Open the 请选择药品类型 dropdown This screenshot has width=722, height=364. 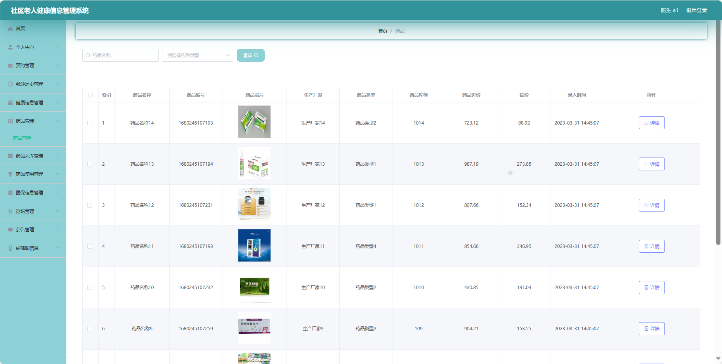point(198,55)
